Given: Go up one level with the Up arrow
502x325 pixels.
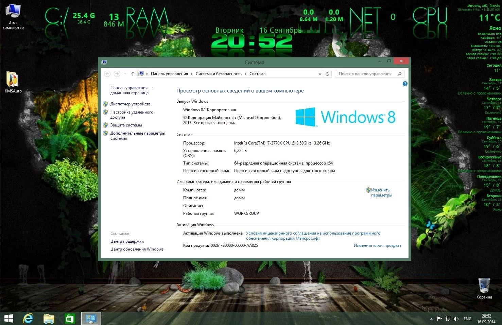Looking at the screenshot, I should click(133, 74).
